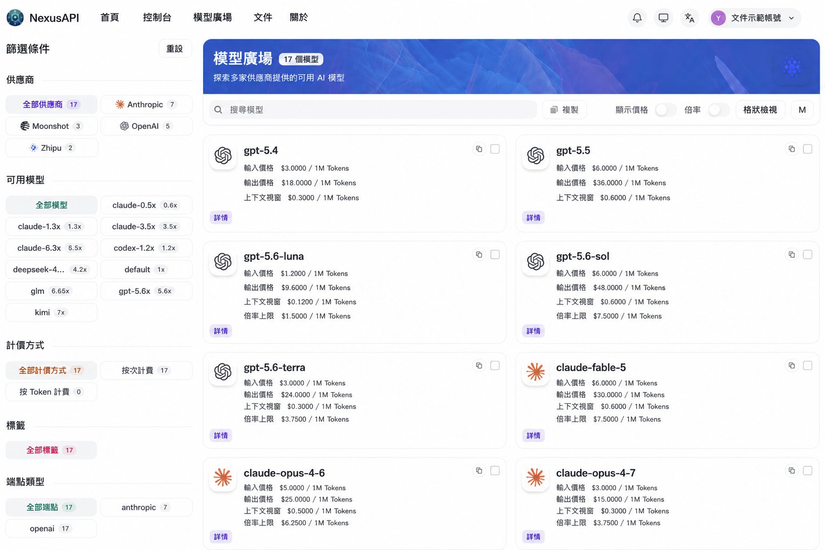The image size is (825, 550).
Task: Click the monitor theme icon in header
Action: (663, 18)
